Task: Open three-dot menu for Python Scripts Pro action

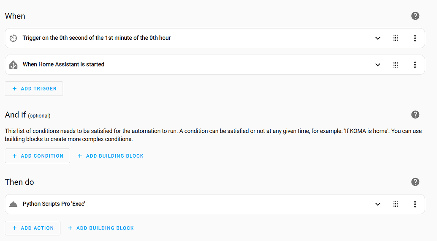Action: coord(415,204)
